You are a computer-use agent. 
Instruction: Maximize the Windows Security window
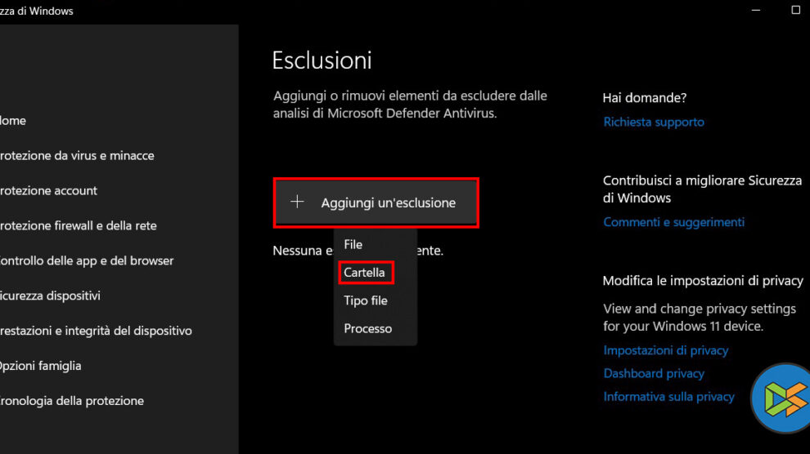point(795,11)
